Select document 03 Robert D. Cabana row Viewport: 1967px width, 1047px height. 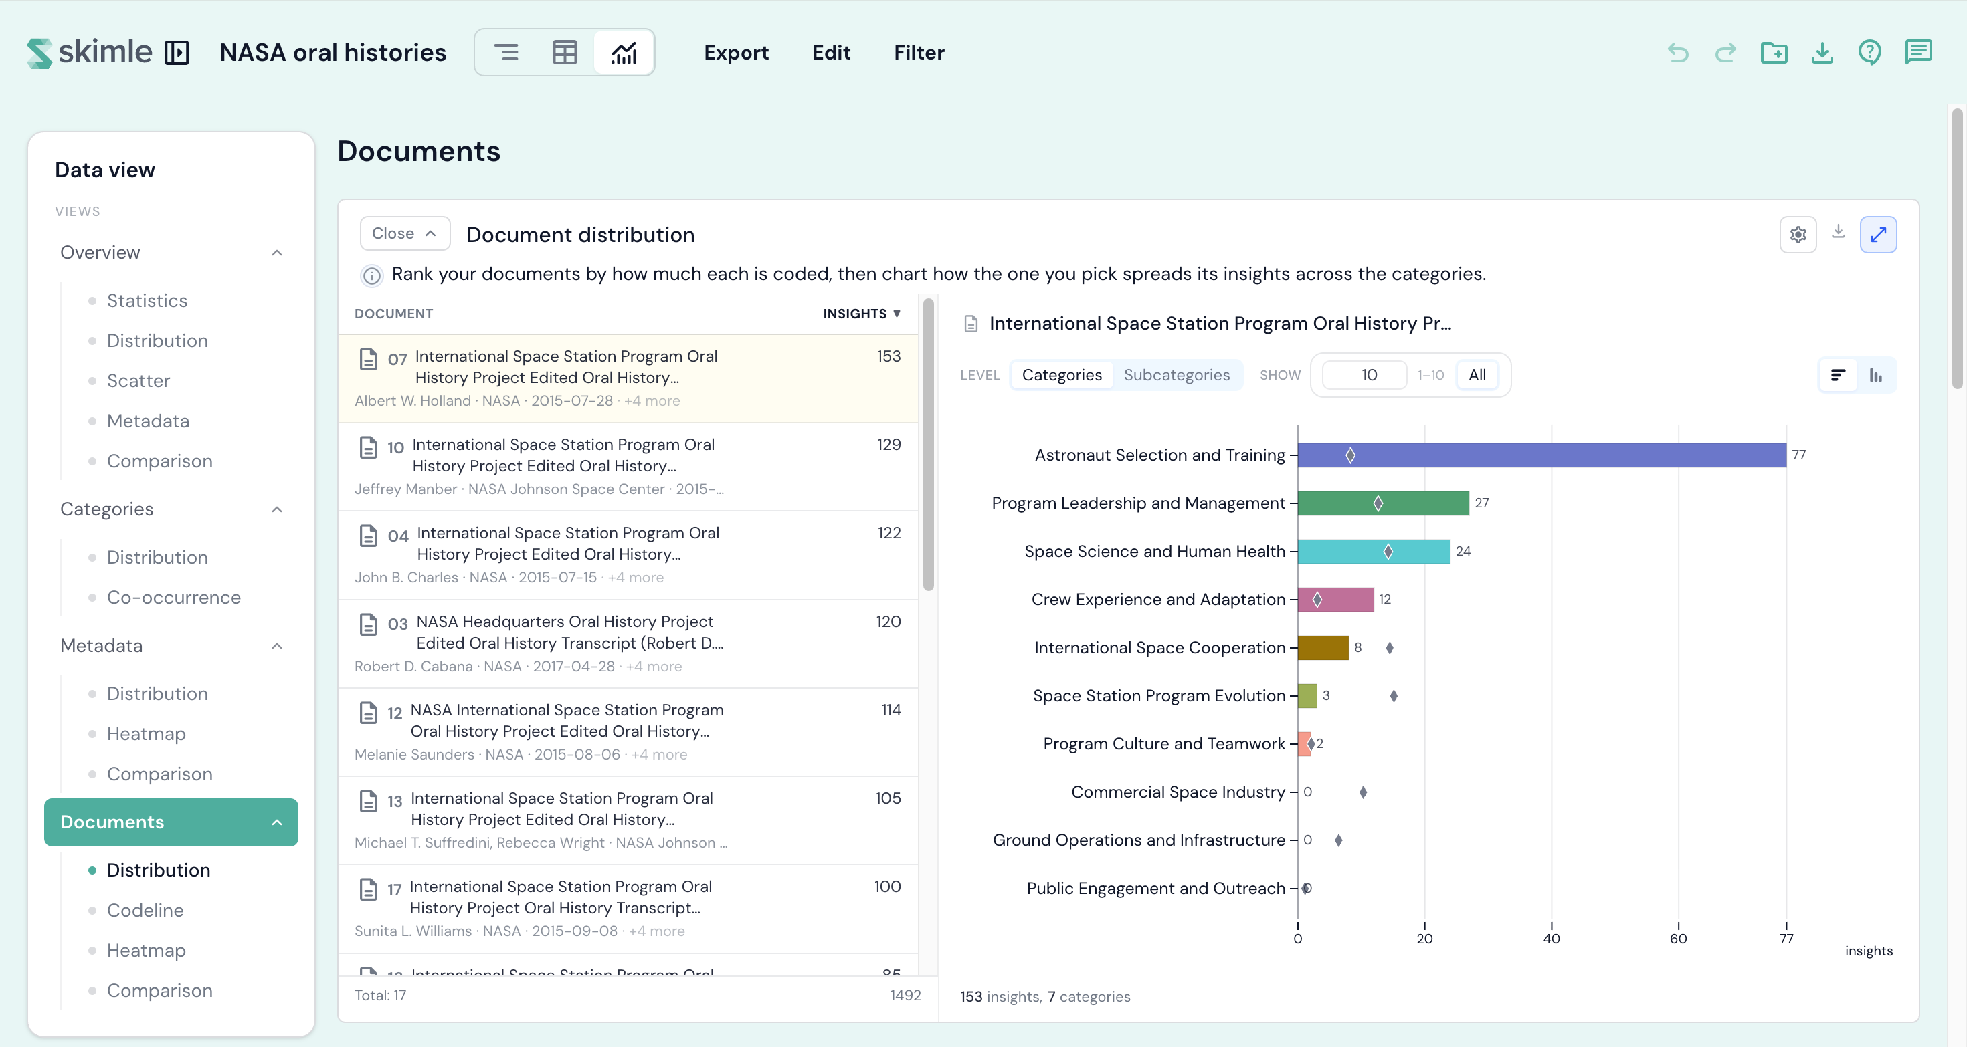628,643
